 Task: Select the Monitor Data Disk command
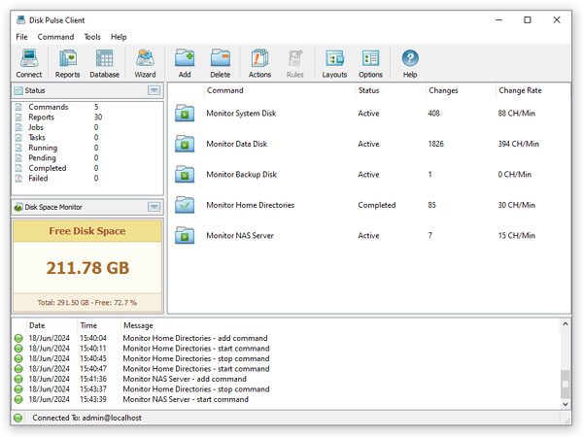(236, 144)
